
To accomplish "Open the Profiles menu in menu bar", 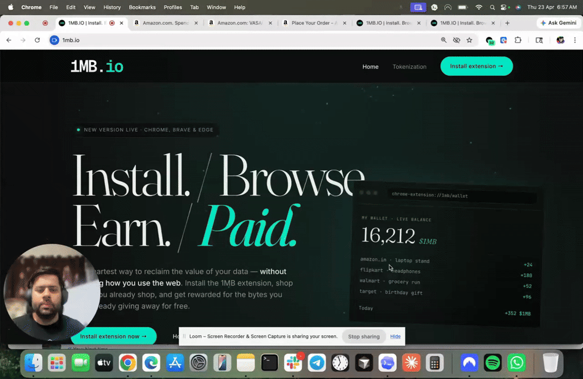I will pyautogui.click(x=173, y=7).
